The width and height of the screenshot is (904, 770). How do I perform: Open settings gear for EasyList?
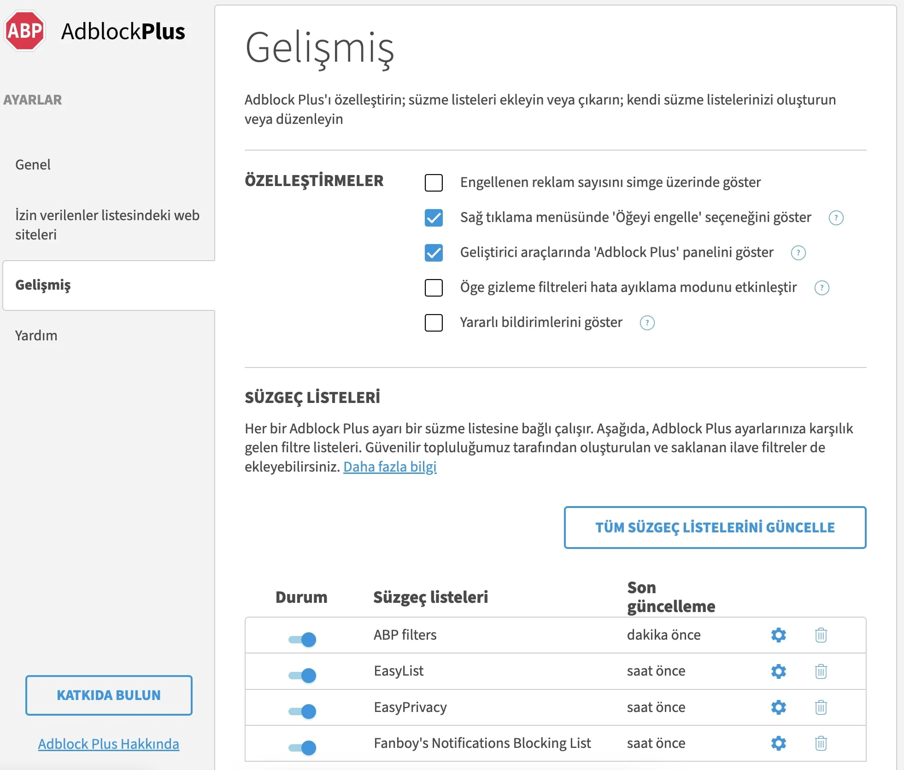pos(778,671)
